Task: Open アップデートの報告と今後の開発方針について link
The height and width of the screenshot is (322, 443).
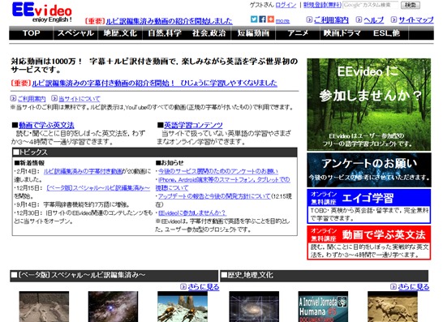Action: pos(214,196)
